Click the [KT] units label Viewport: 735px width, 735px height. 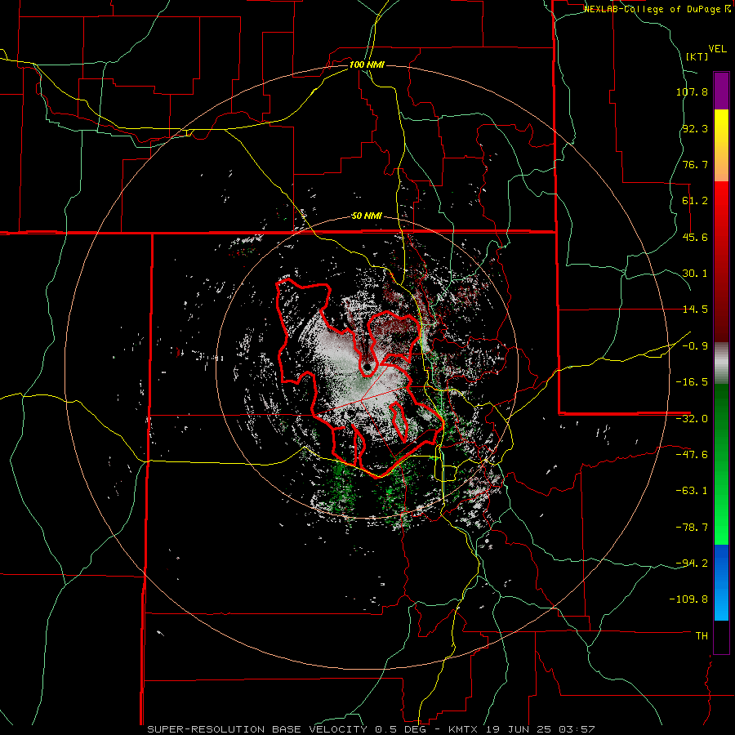pos(697,56)
